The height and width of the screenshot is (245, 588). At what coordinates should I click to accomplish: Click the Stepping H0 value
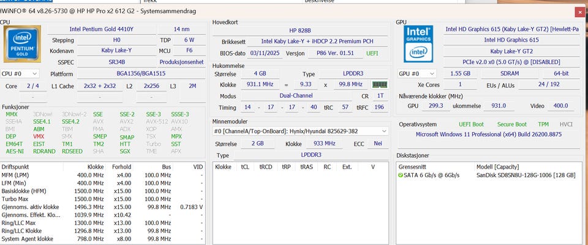coord(116,40)
